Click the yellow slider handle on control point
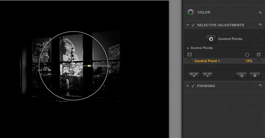265x138 pixels. pyautogui.click(x=89, y=66)
